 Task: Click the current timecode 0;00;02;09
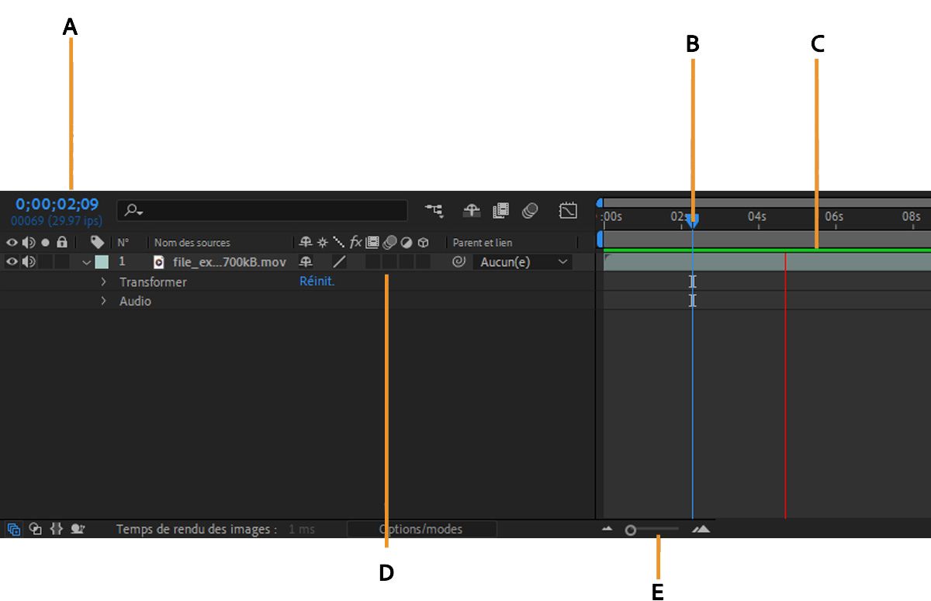click(57, 205)
